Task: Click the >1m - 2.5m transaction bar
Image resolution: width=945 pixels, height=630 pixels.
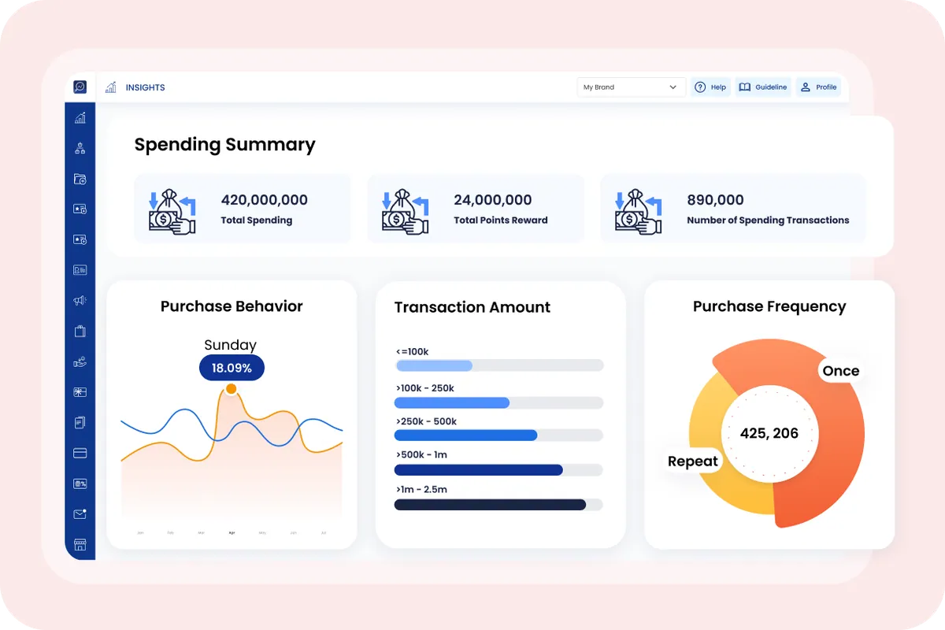Action: point(499,505)
